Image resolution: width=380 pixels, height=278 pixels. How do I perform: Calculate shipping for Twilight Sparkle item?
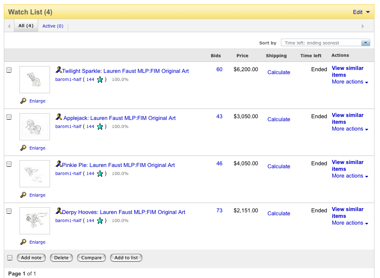click(x=279, y=72)
